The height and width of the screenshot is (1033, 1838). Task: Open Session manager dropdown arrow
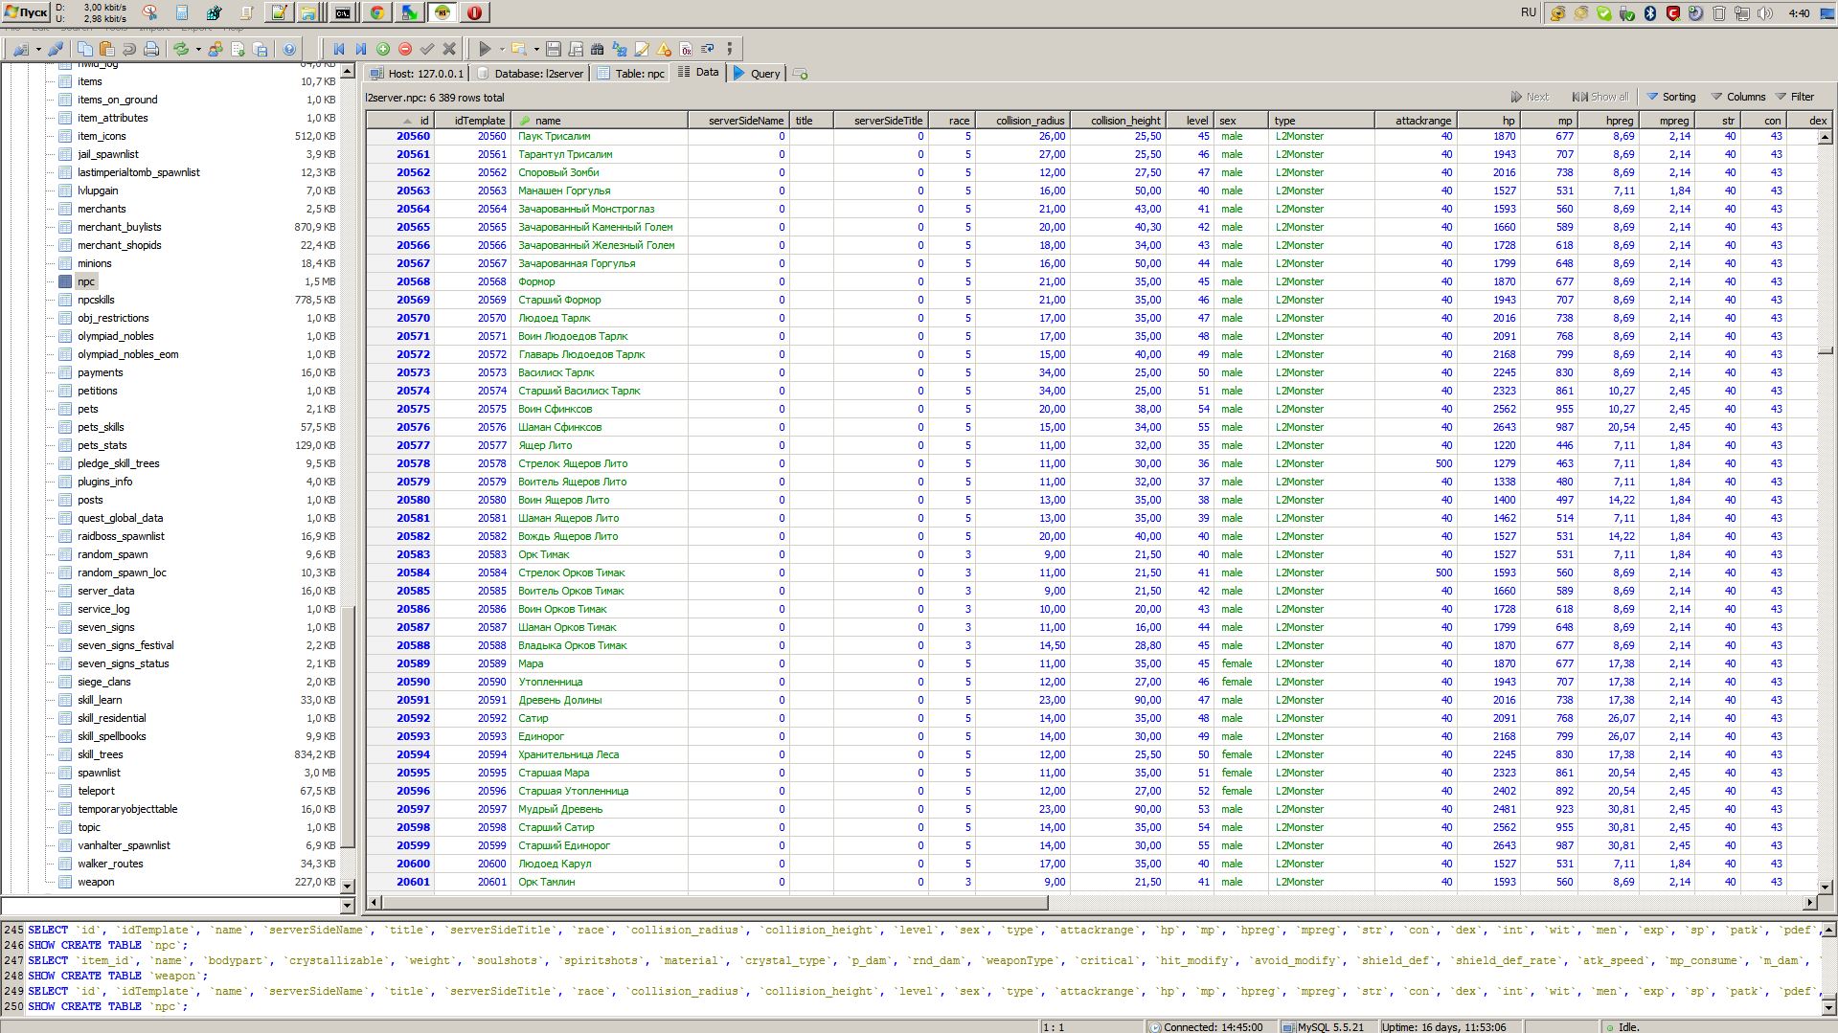tap(38, 49)
